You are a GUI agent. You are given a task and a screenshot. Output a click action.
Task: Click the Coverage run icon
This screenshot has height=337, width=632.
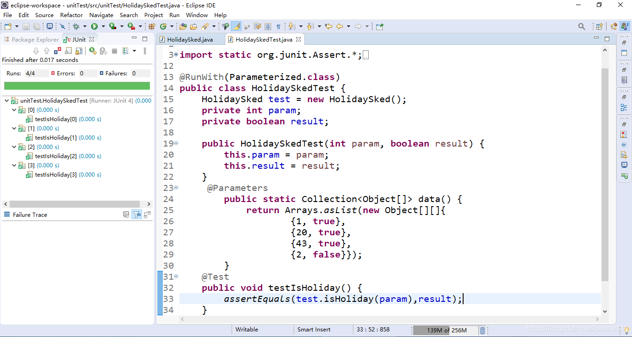(112, 27)
